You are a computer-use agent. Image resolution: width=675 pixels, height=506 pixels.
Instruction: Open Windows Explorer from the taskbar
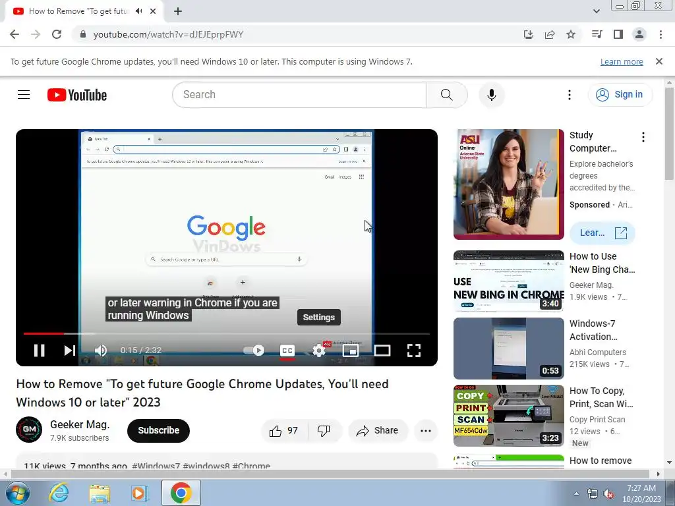[x=99, y=493]
